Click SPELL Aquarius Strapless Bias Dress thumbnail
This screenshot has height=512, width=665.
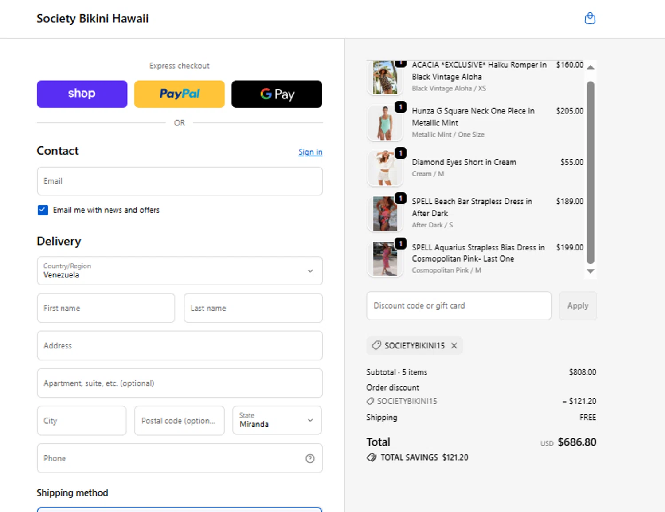click(385, 259)
